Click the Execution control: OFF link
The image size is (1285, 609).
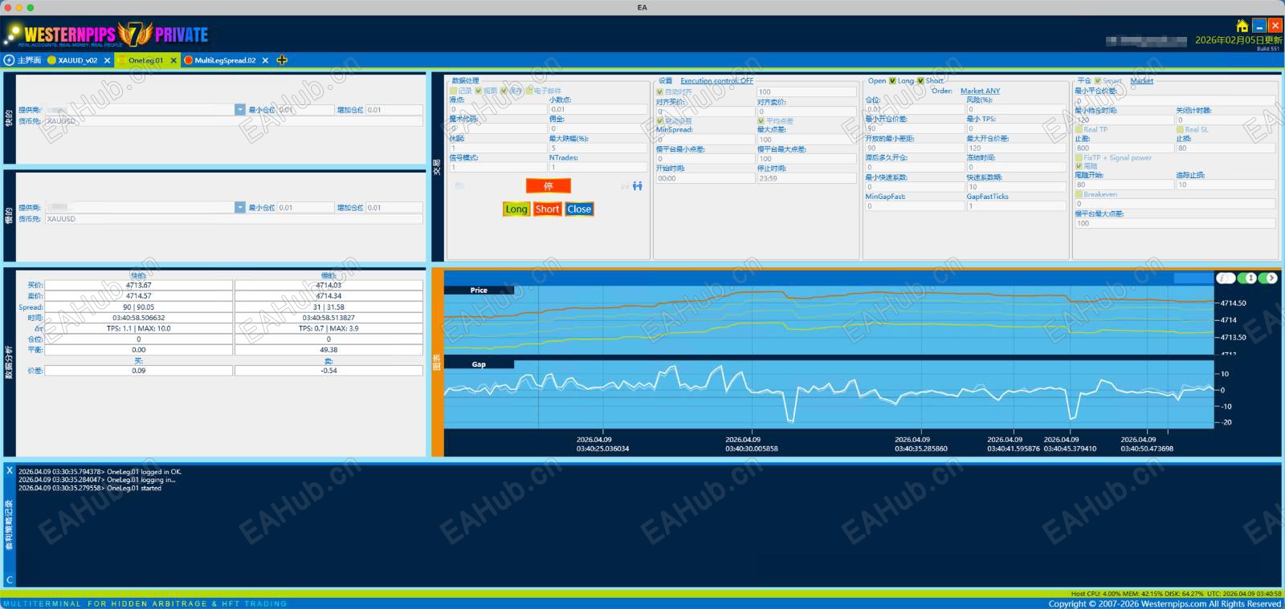[x=716, y=81]
